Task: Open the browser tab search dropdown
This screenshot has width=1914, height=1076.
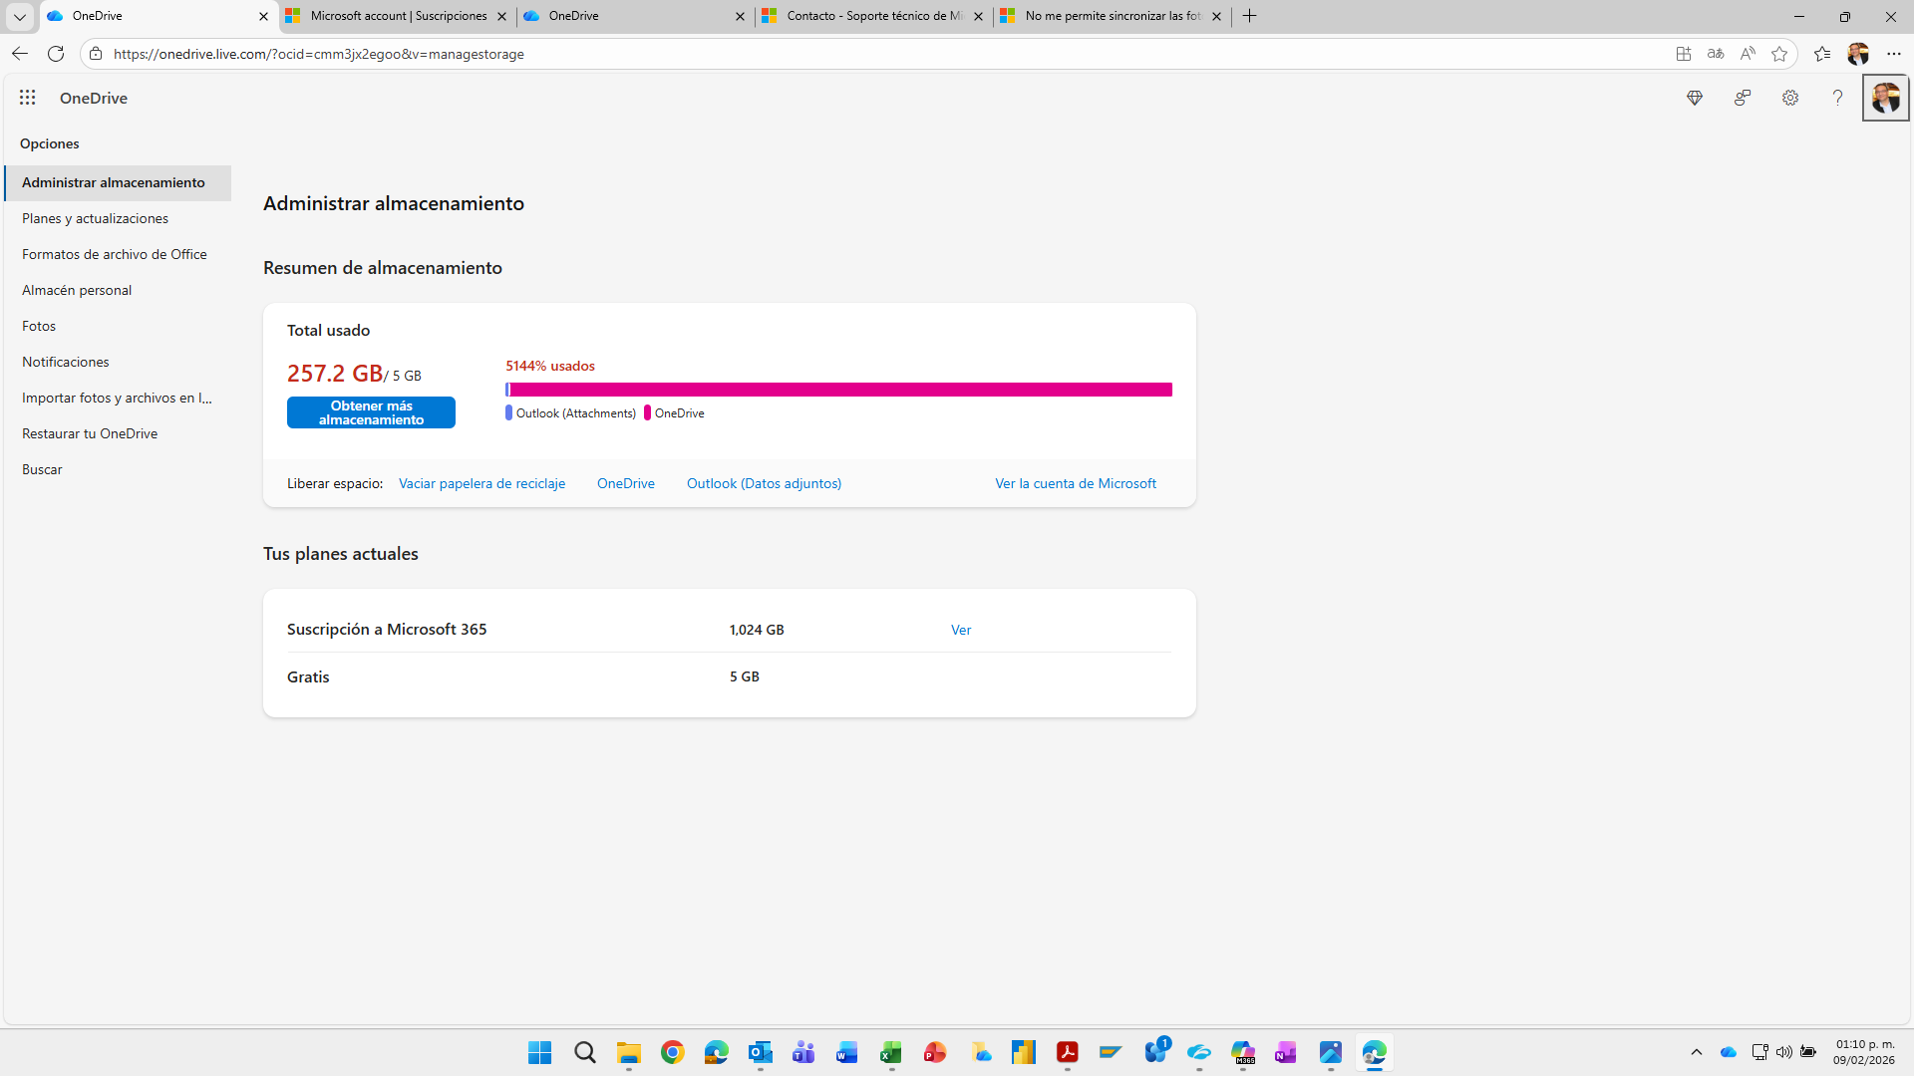Action: [19, 16]
